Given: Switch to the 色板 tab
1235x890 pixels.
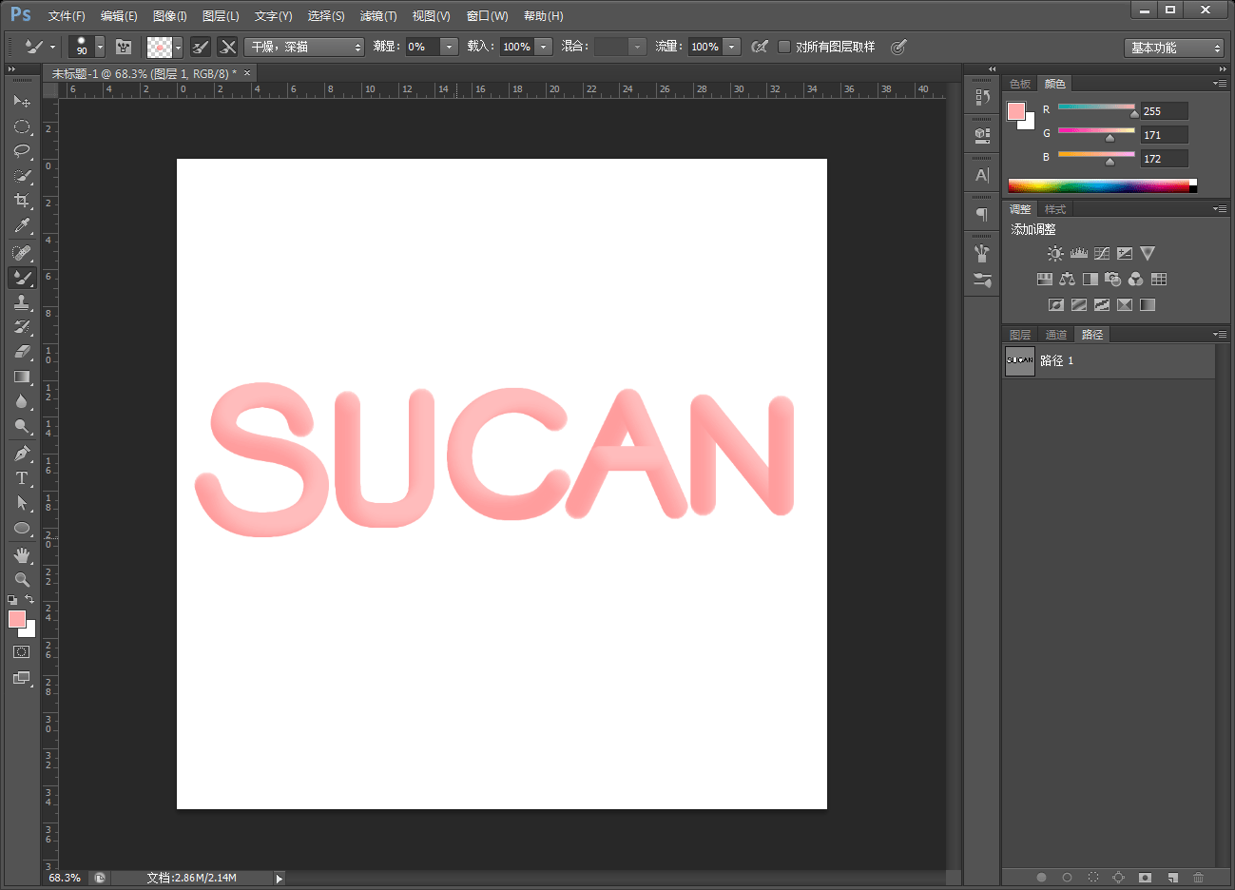Looking at the screenshot, I should [1020, 84].
